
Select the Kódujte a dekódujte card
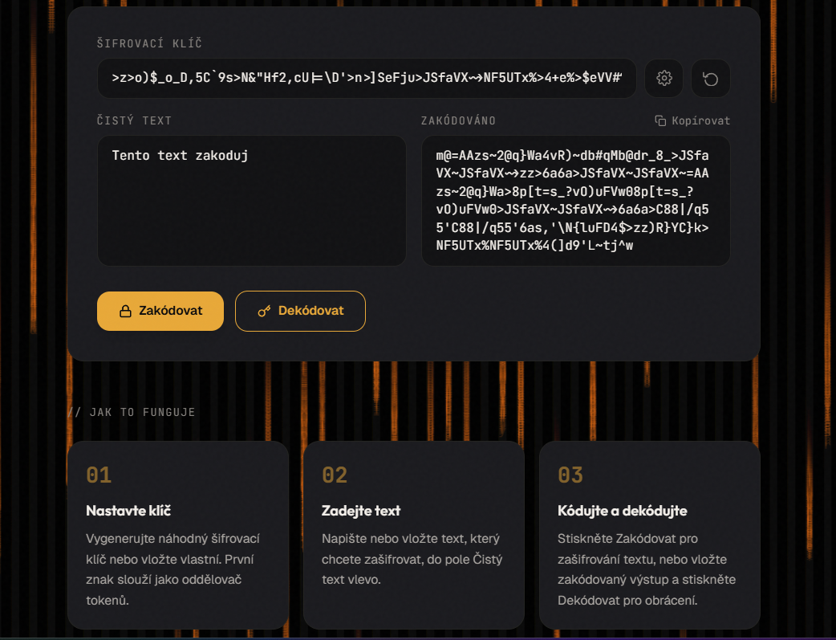tap(649, 534)
